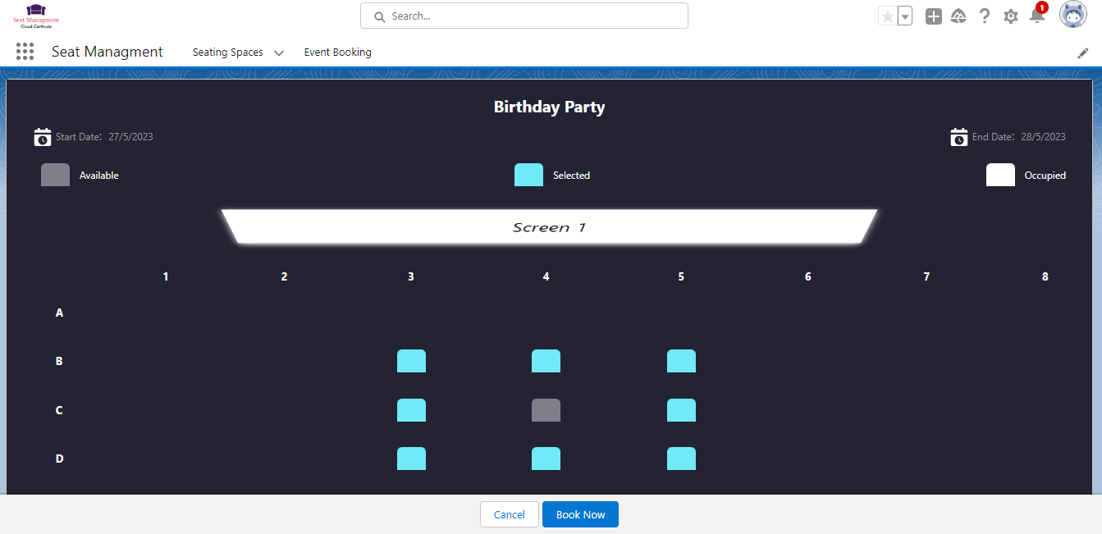1102x534 pixels.
Task: Toggle selected seat B5
Action: pyautogui.click(x=681, y=361)
